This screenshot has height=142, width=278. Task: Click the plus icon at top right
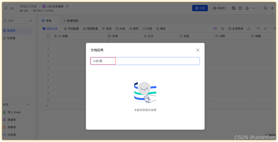[x=272, y=8]
